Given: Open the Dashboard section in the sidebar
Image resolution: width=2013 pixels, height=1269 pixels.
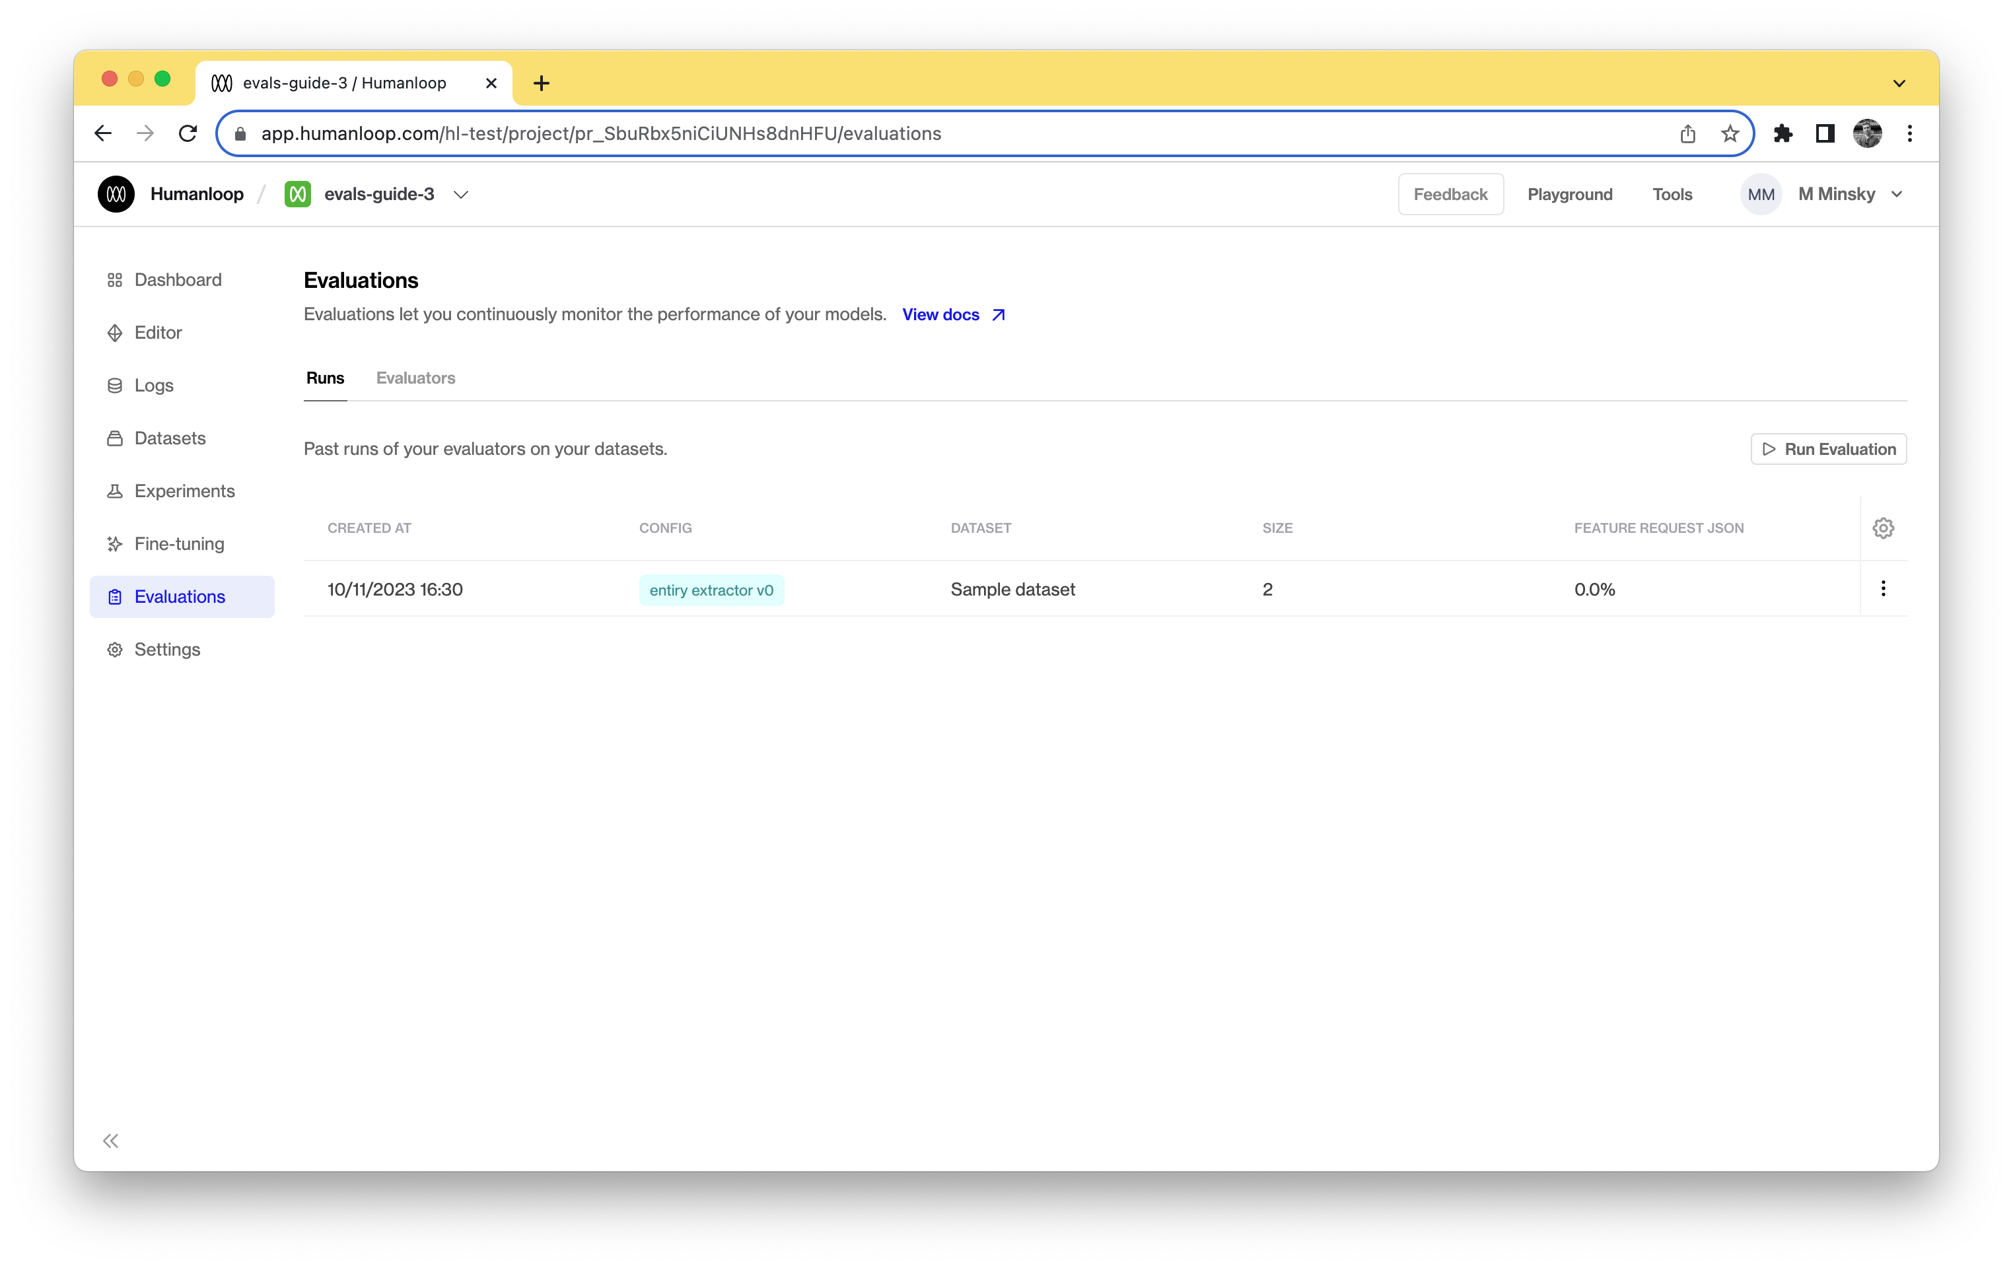Looking at the screenshot, I should pyautogui.click(x=176, y=279).
